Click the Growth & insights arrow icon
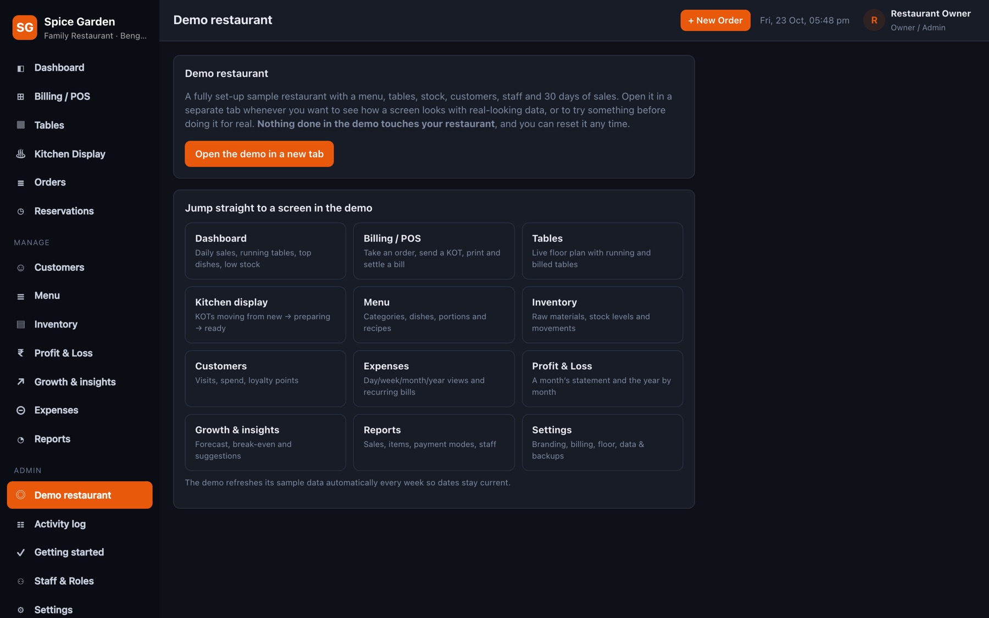989x618 pixels. (x=21, y=382)
